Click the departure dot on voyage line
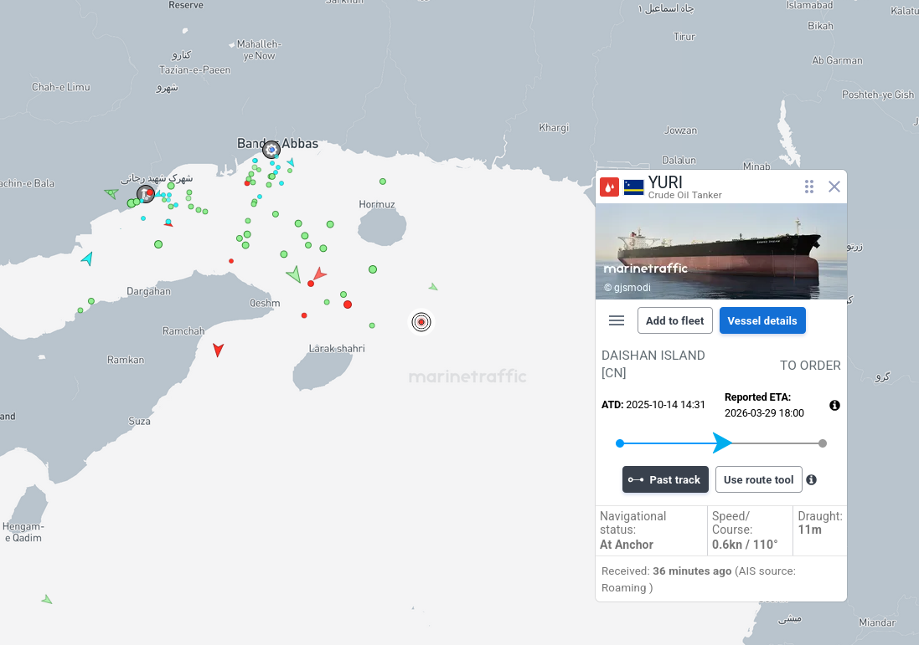 pyautogui.click(x=619, y=443)
